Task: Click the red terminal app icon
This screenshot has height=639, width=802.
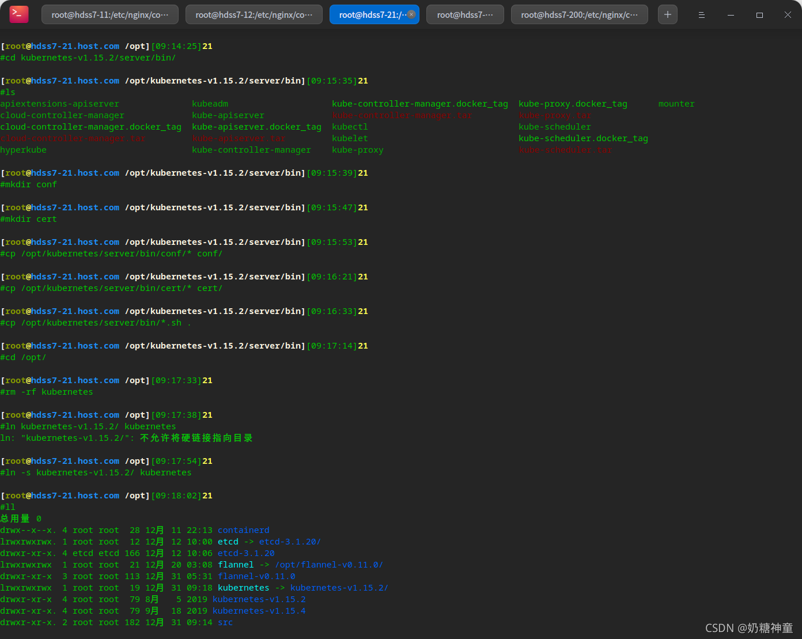Action: [x=19, y=14]
